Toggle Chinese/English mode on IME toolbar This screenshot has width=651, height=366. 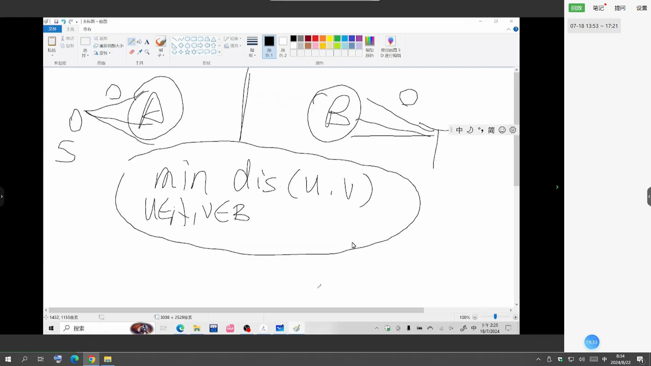[459, 130]
